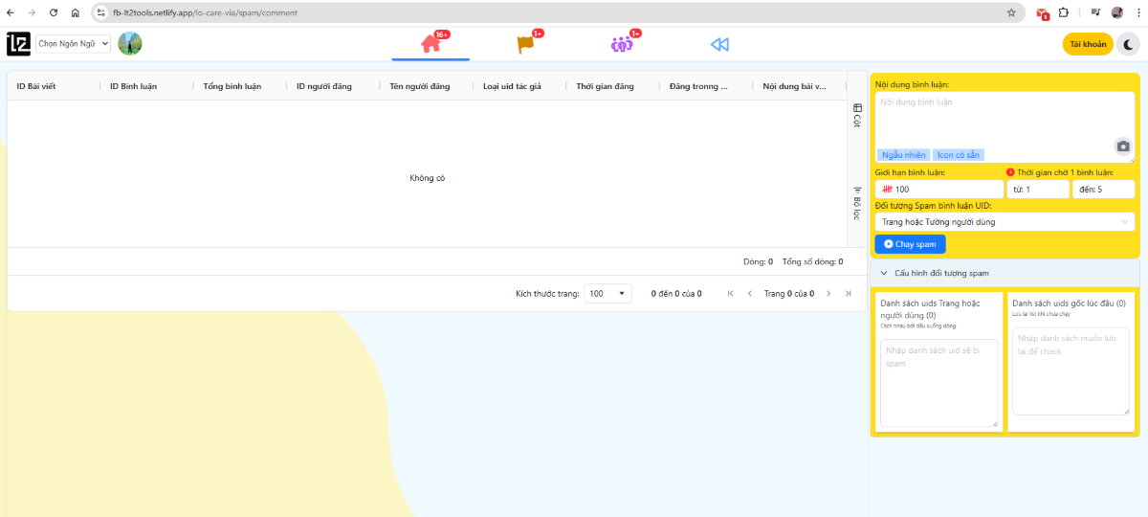Reload the page in the browser

click(x=53, y=12)
